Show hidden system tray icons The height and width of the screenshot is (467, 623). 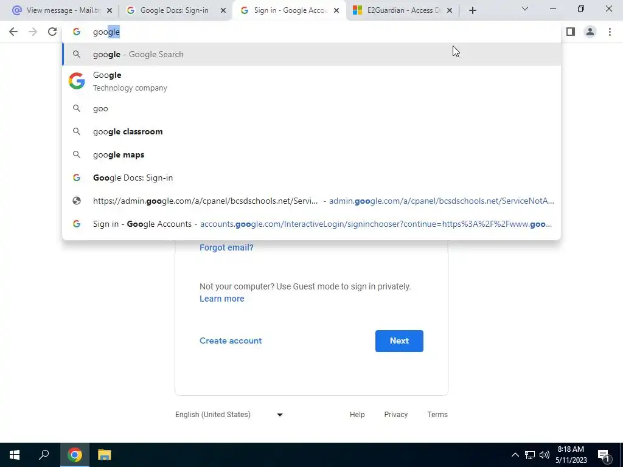515,455
